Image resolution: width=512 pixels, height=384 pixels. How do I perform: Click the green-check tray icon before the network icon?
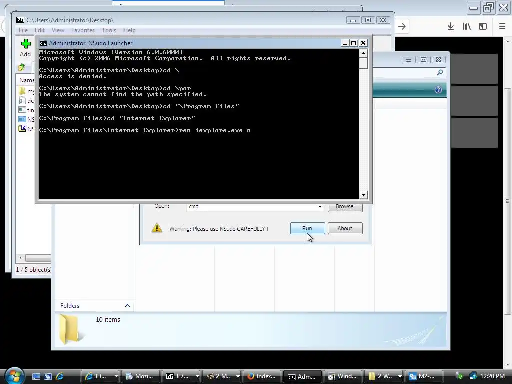[x=459, y=376]
